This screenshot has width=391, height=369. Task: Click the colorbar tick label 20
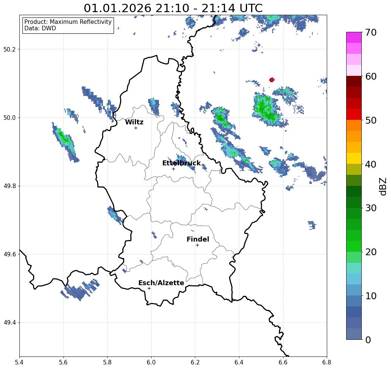click(x=371, y=252)
